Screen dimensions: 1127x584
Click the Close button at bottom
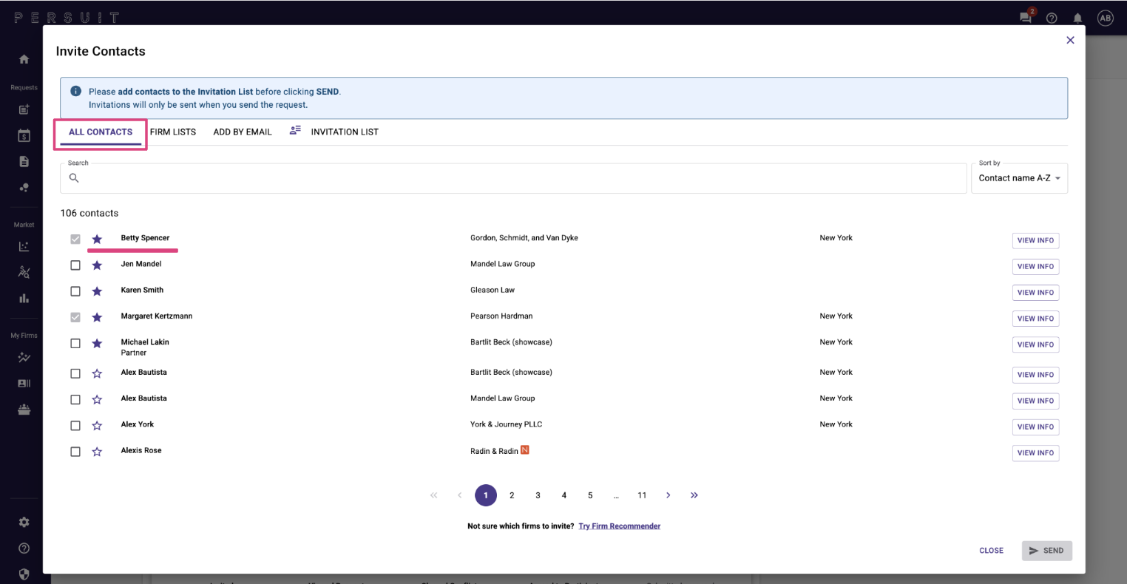pos(991,551)
